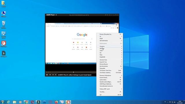Open Photoshop from the taskbar
Screen dimensions: 185x104
point(45,102)
